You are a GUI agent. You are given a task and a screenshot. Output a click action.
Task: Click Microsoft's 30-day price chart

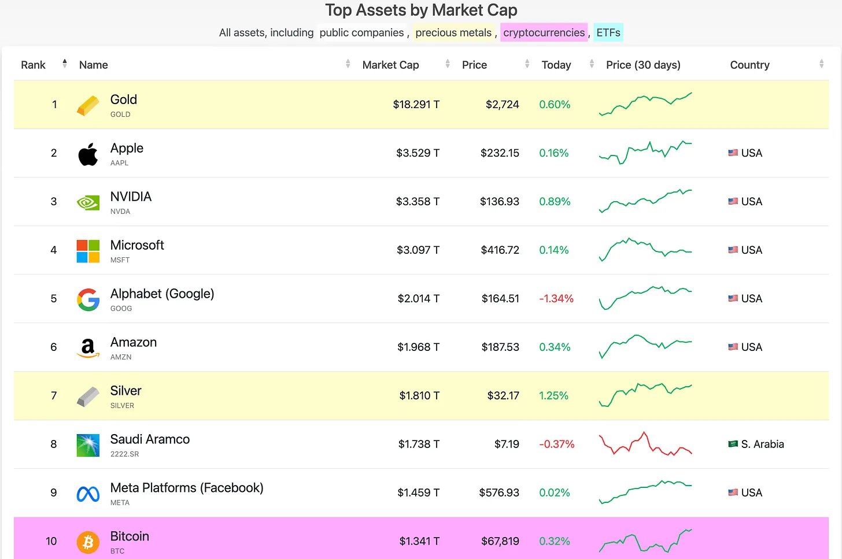645,250
